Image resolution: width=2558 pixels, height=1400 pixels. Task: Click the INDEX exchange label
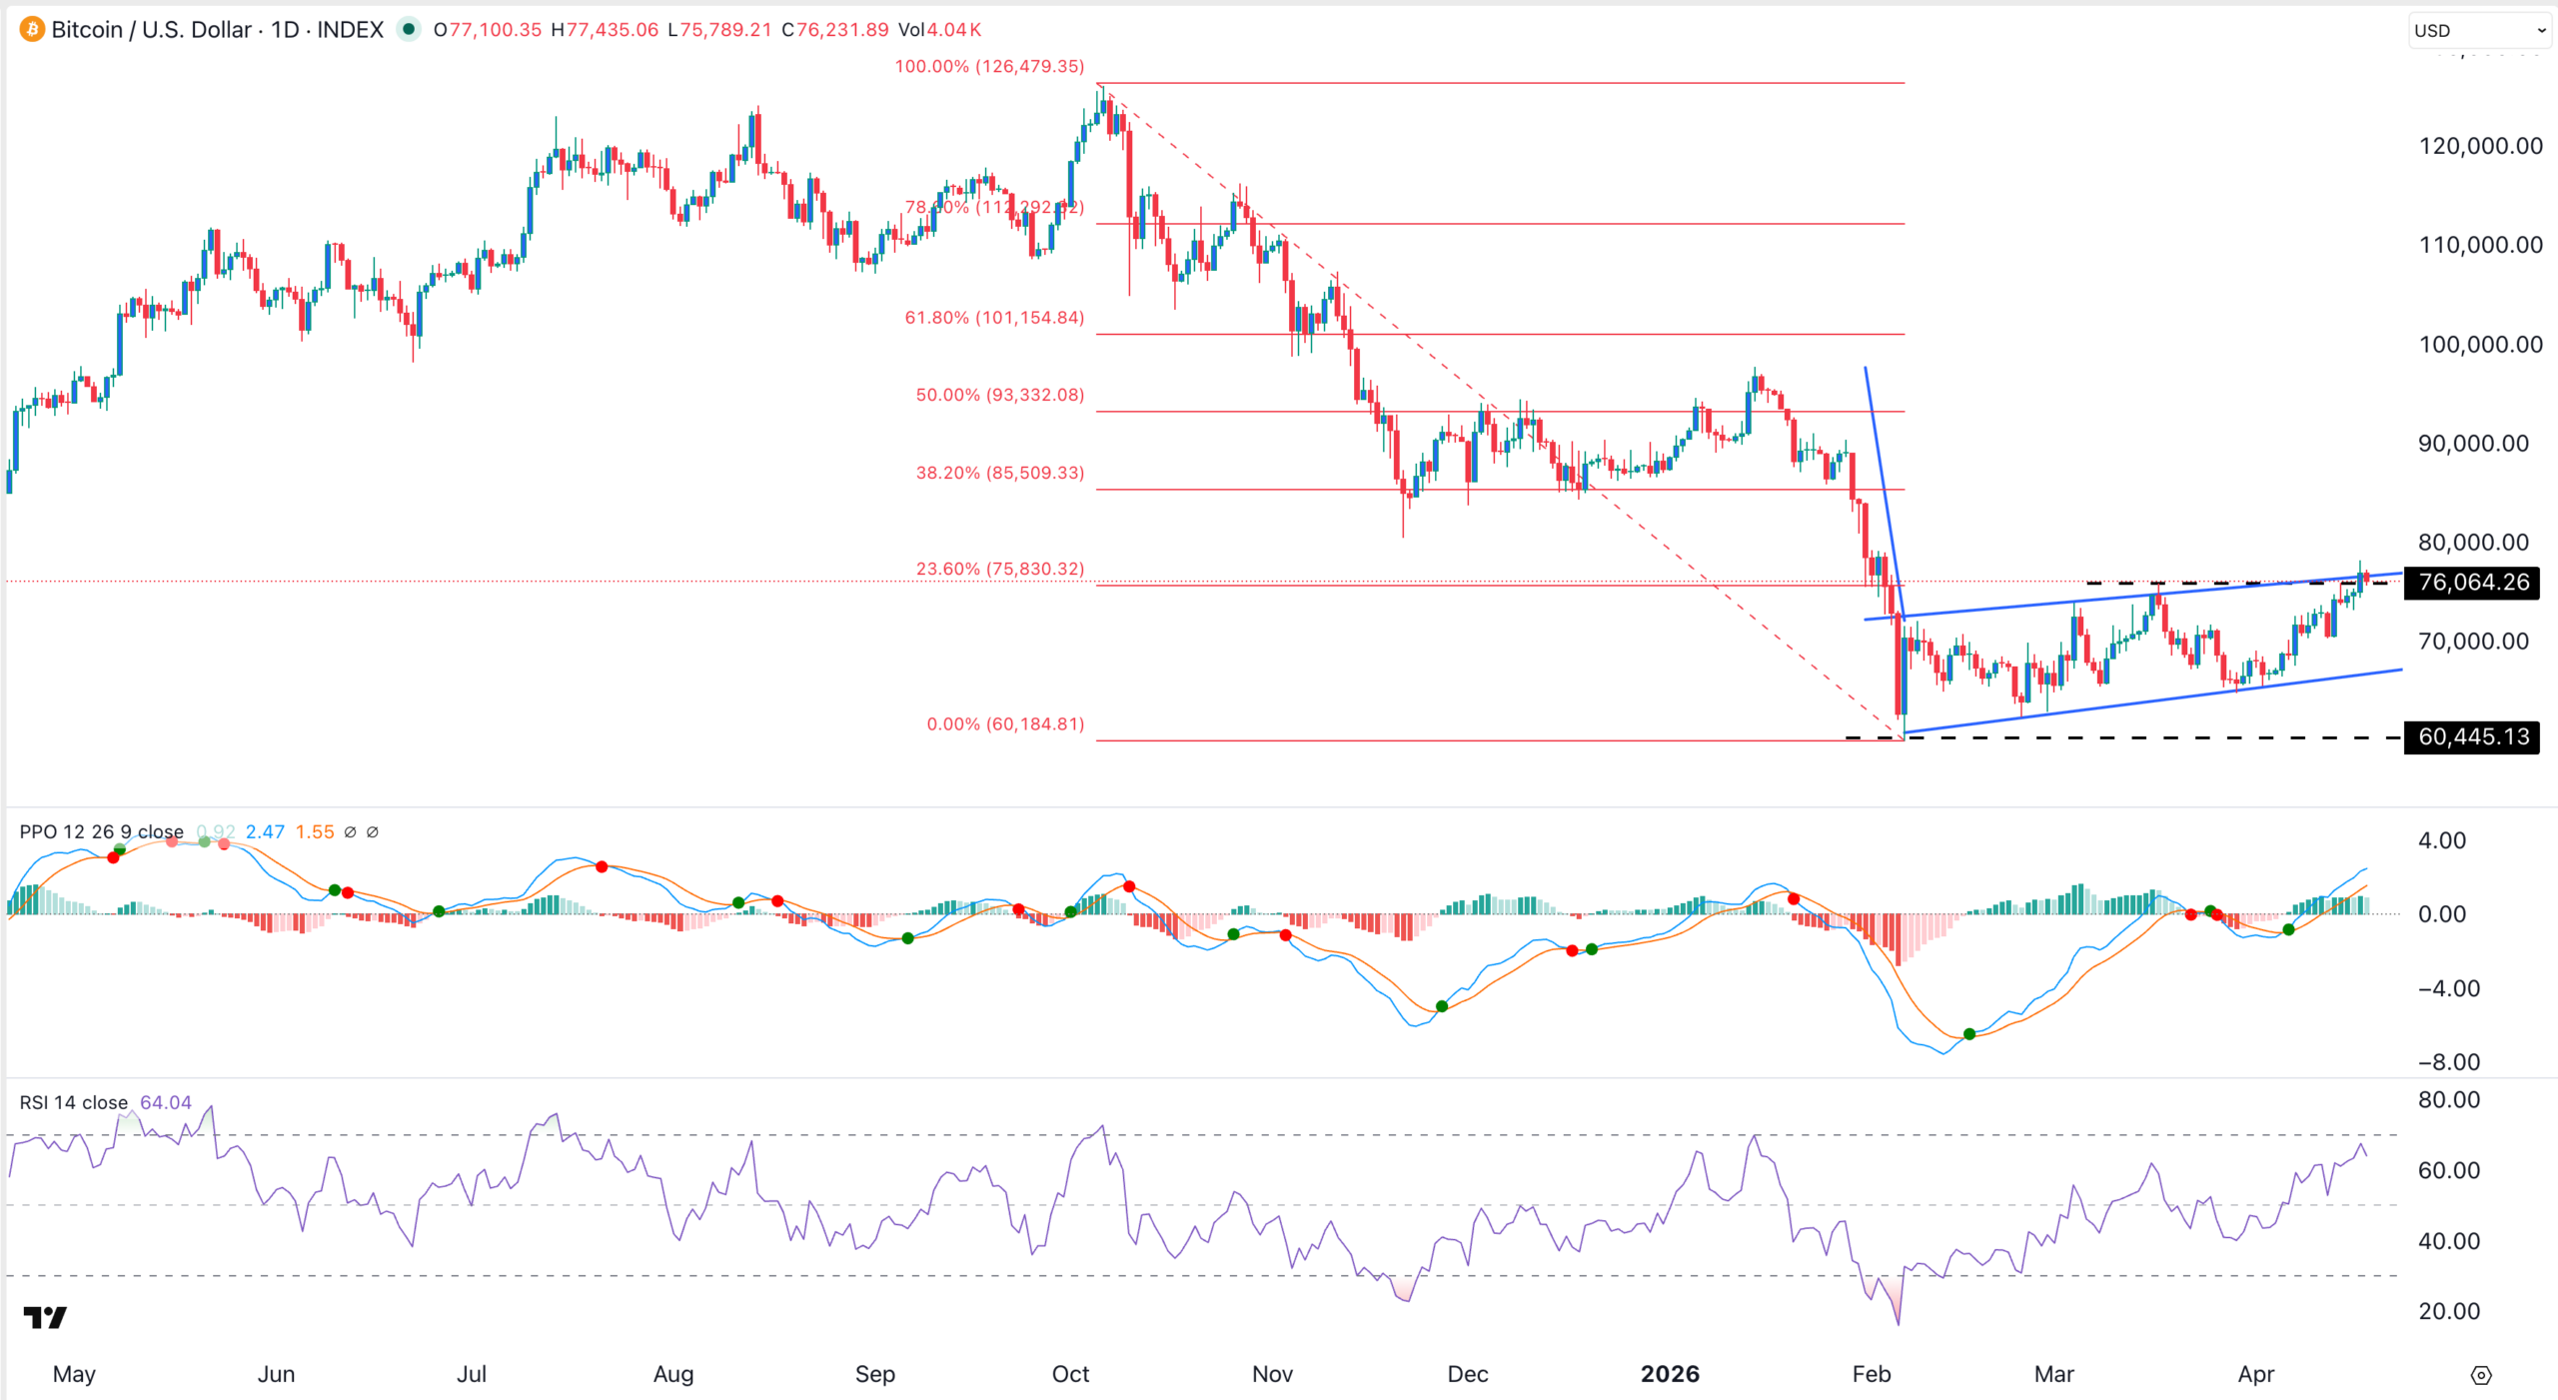click(350, 29)
